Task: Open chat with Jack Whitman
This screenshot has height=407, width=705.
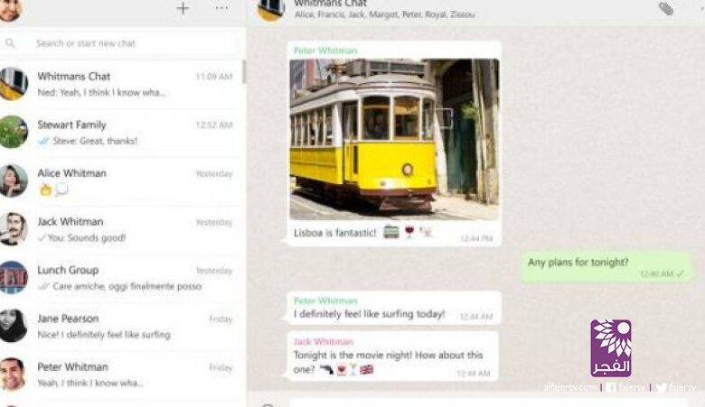Action: (122, 229)
